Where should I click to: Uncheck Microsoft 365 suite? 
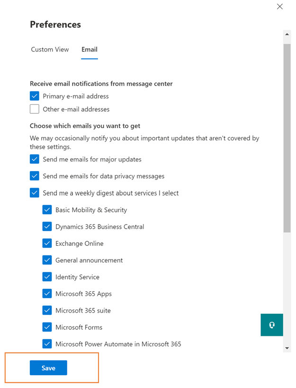pos(47,310)
